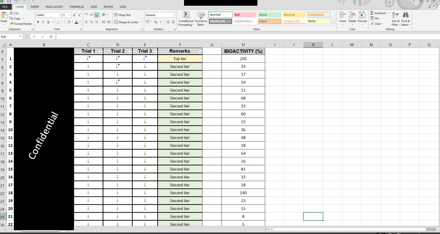The height and width of the screenshot is (234, 440).
Task: Click the Wrap Text button
Action: (123, 15)
